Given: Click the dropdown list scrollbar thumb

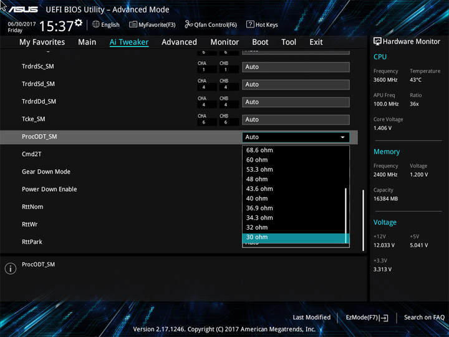Looking at the screenshot, I should click(346, 215).
